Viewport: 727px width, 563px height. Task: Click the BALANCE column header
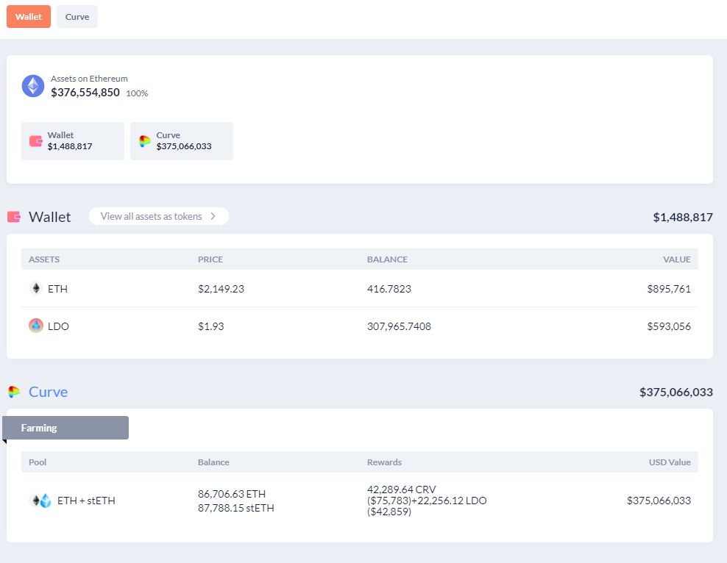click(x=387, y=259)
